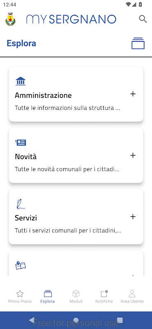This screenshot has height=329, width=152.
Task: Open the search magnifier icon
Action: [x=143, y=19]
